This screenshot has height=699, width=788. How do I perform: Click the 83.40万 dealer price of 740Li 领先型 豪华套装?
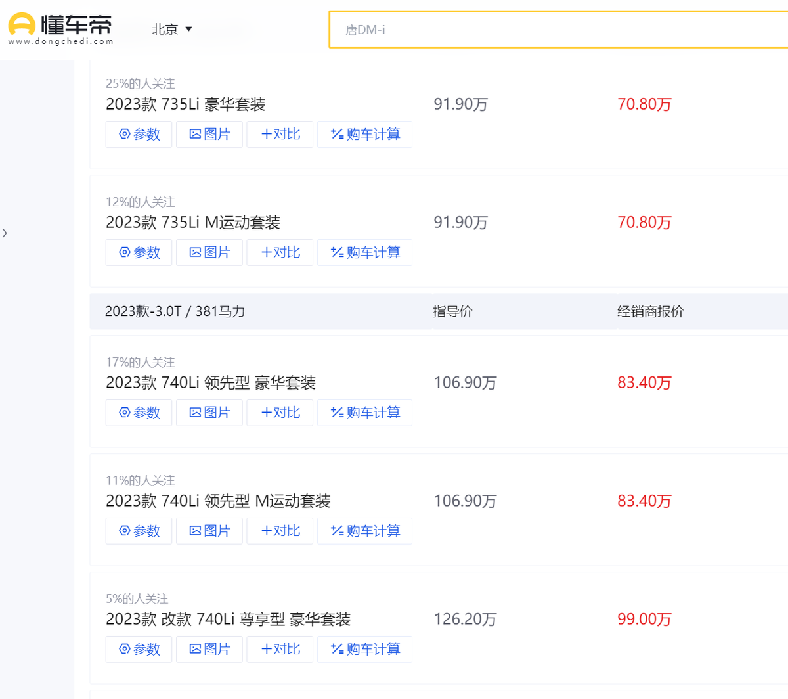[x=644, y=383]
